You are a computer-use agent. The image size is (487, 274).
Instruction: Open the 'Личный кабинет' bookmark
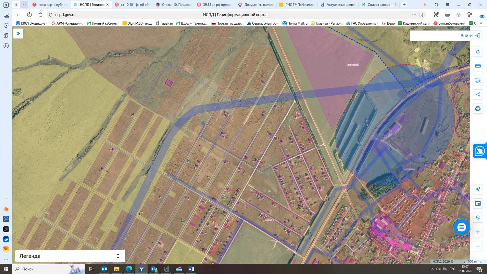point(102,23)
